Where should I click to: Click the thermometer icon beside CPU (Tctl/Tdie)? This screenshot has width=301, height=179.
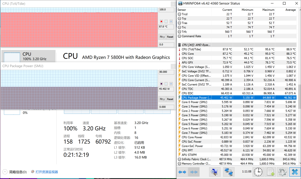(x=179, y=49)
